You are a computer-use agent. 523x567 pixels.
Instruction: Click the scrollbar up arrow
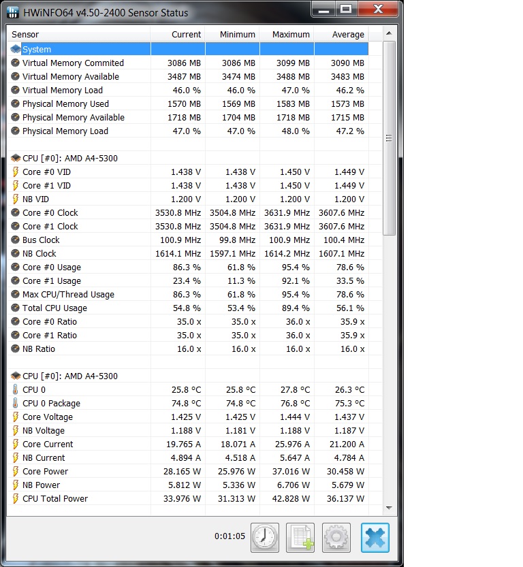pyautogui.click(x=389, y=33)
